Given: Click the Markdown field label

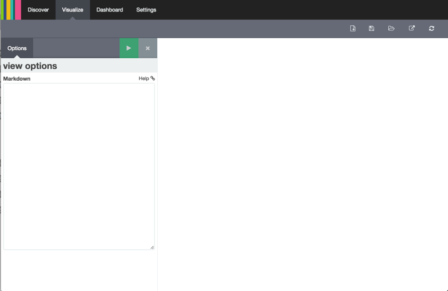Looking at the screenshot, I should (x=16, y=79).
